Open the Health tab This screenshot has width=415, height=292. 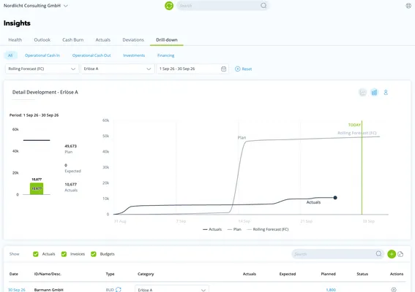click(x=15, y=40)
